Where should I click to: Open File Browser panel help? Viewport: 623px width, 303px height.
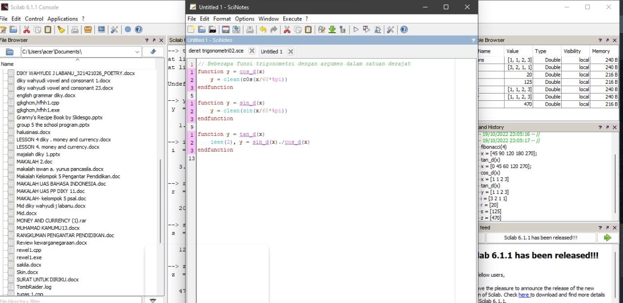[x=147, y=40]
